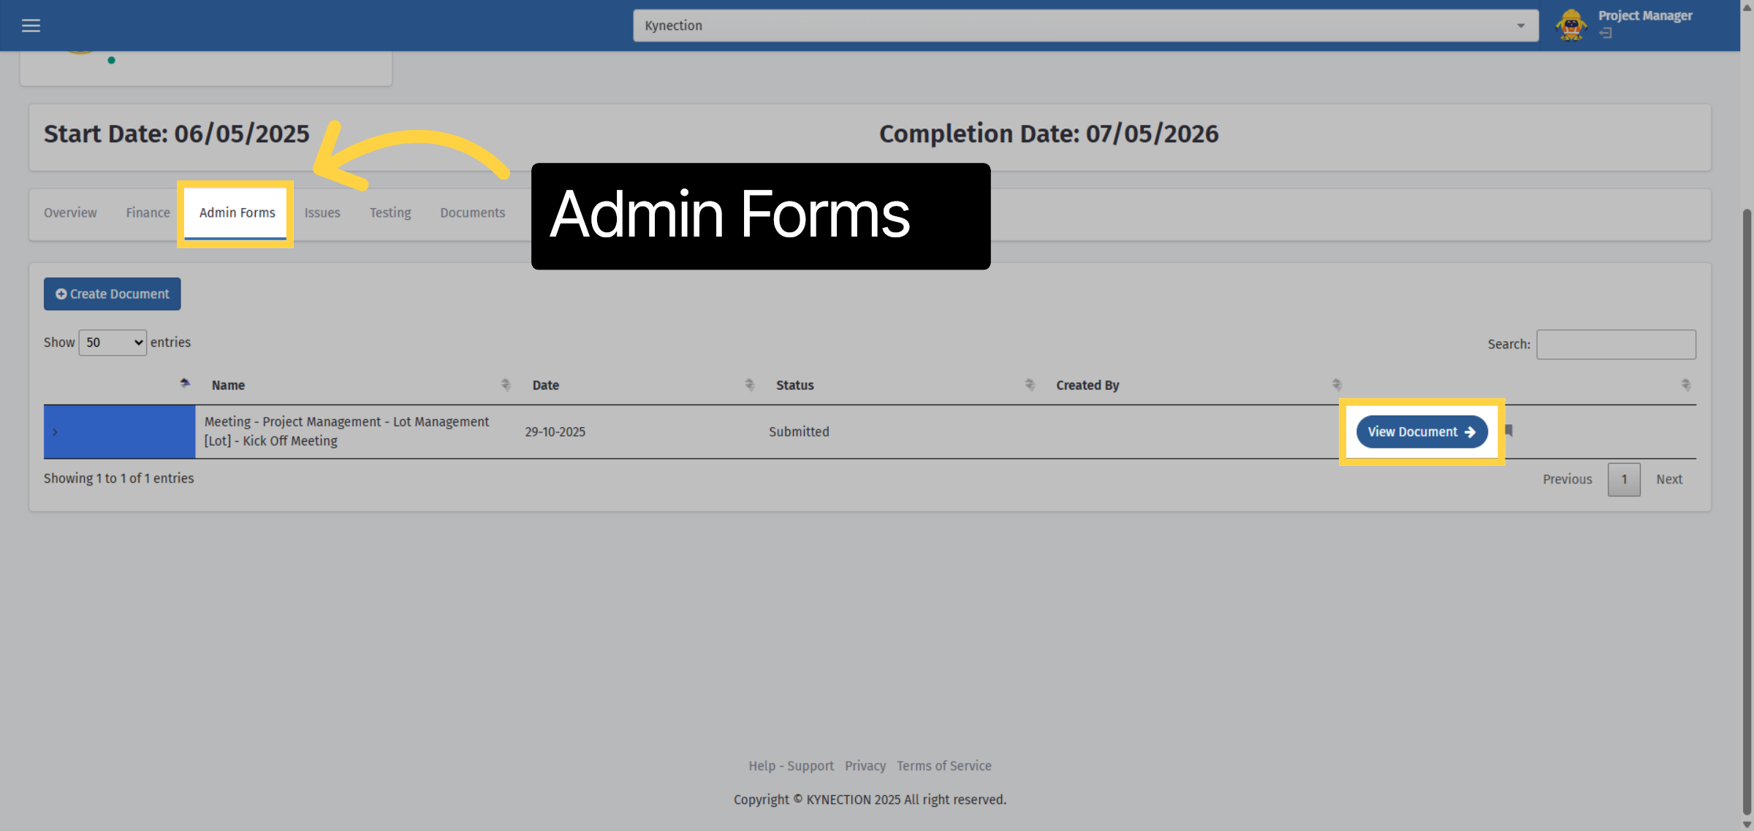Open the Terms of Service link
The image size is (1754, 831).
pyautogui.click(x=944, y=766)
